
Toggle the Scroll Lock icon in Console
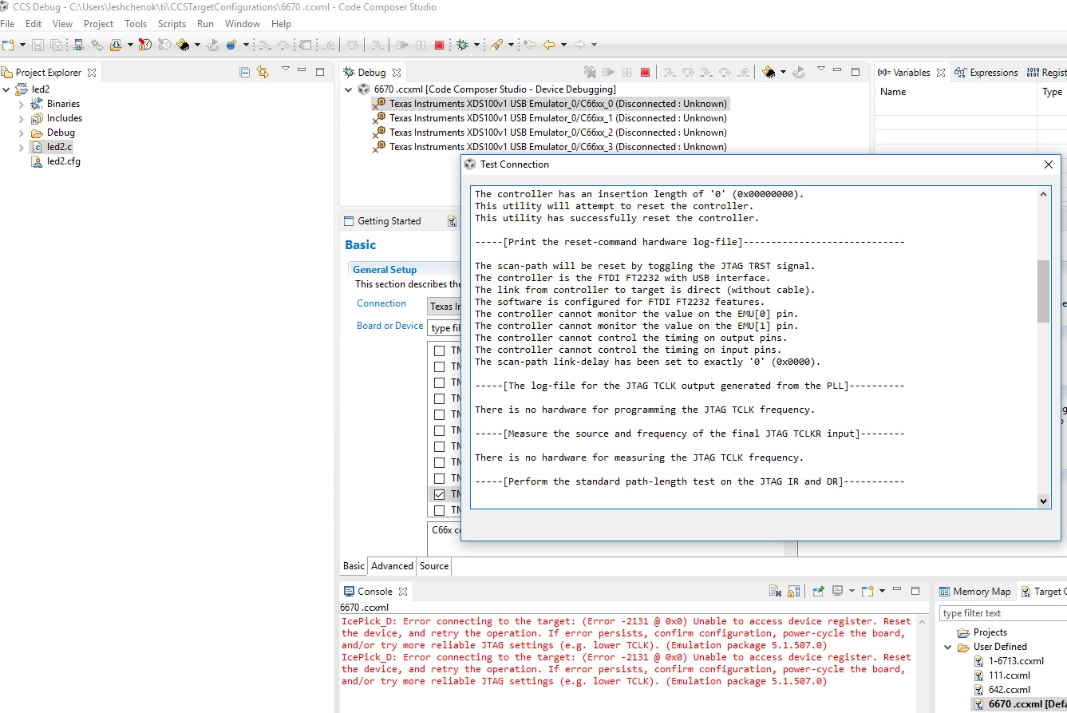pos(793,592)
